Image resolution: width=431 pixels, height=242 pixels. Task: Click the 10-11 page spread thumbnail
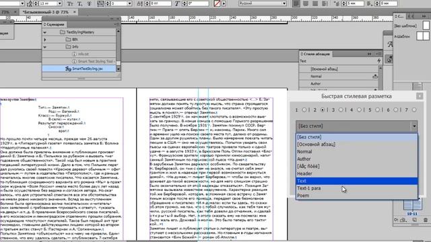(412, 205)
